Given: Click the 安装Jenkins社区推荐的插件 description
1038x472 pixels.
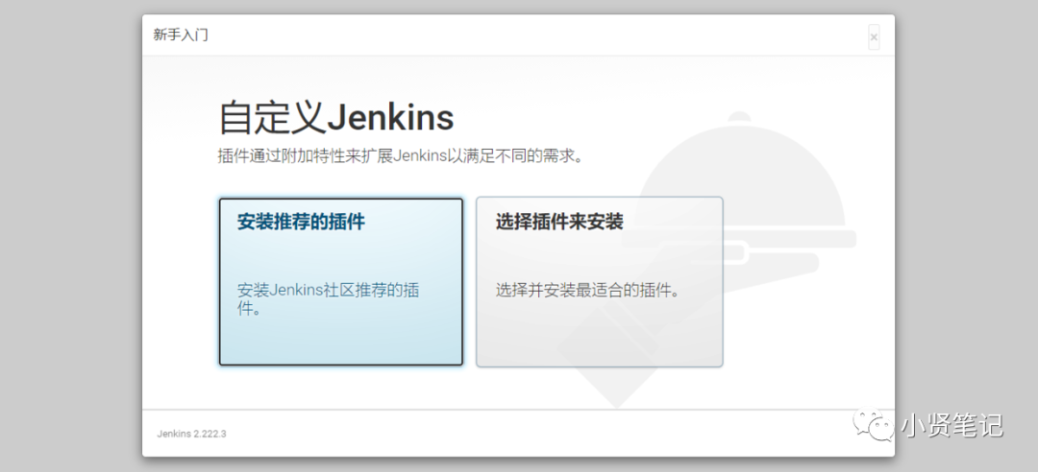Looking at the screenshot, I should [329, 298].
